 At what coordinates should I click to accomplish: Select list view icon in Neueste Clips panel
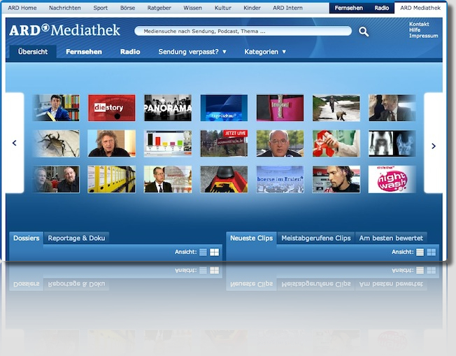click(x=420, y=252)
